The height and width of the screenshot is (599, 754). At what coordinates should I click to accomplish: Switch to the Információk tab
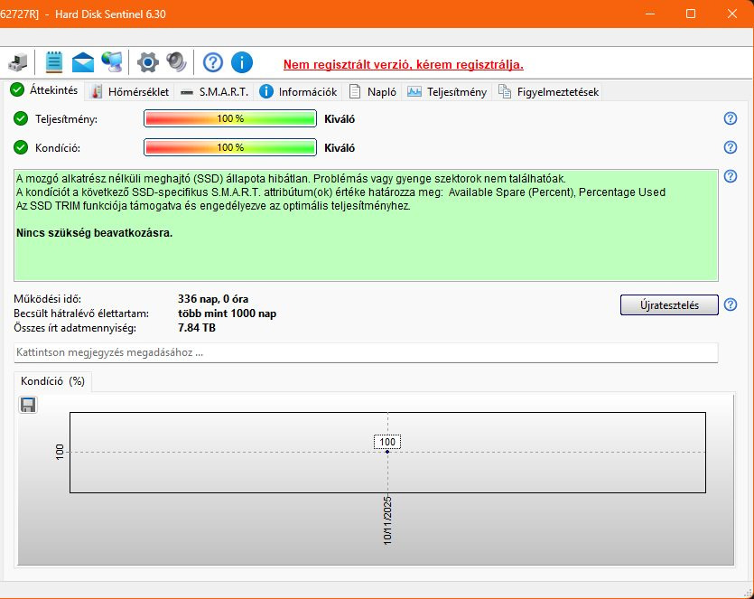pos(298,91)
